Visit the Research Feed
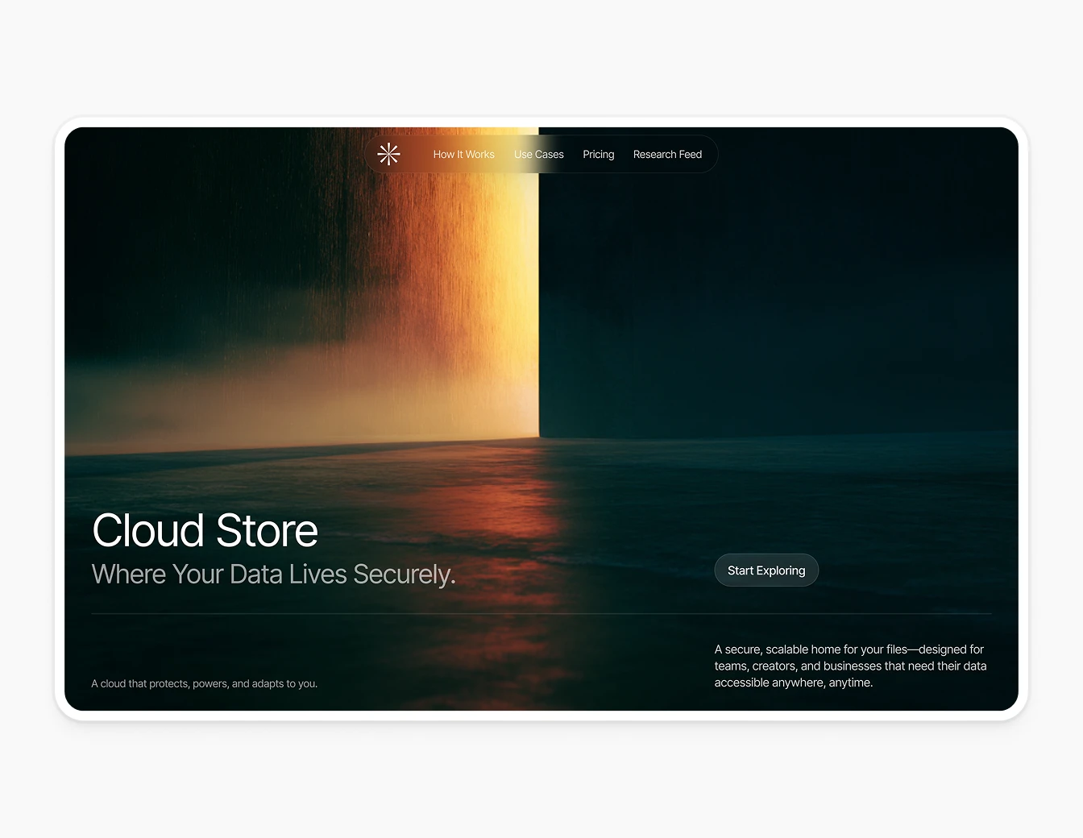The image size is (1083, 838). (x=667, y=154)
